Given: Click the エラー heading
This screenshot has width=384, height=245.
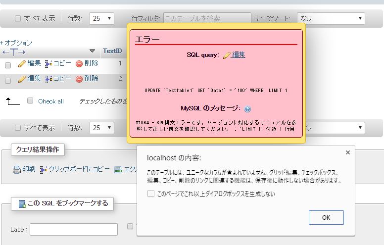Looking at the screenshot, I should [x=147, y=39].
